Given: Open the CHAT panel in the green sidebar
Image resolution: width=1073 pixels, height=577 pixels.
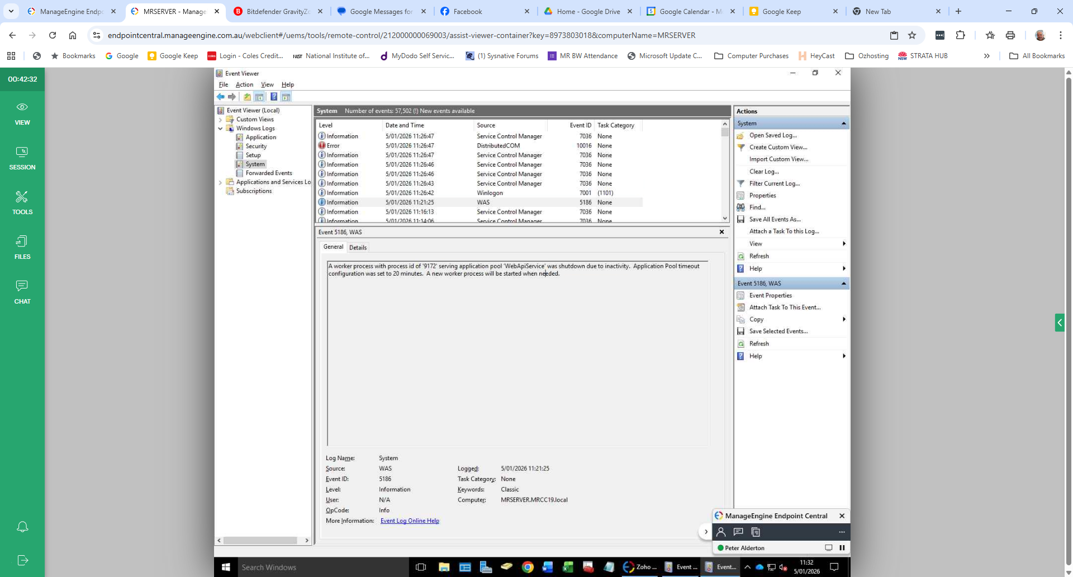Looking at the screenshot, I should click(x=22, y=292).
